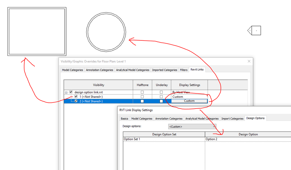Open the Import Categories tab
291x170 pixels.
click(x=232, y=119)
